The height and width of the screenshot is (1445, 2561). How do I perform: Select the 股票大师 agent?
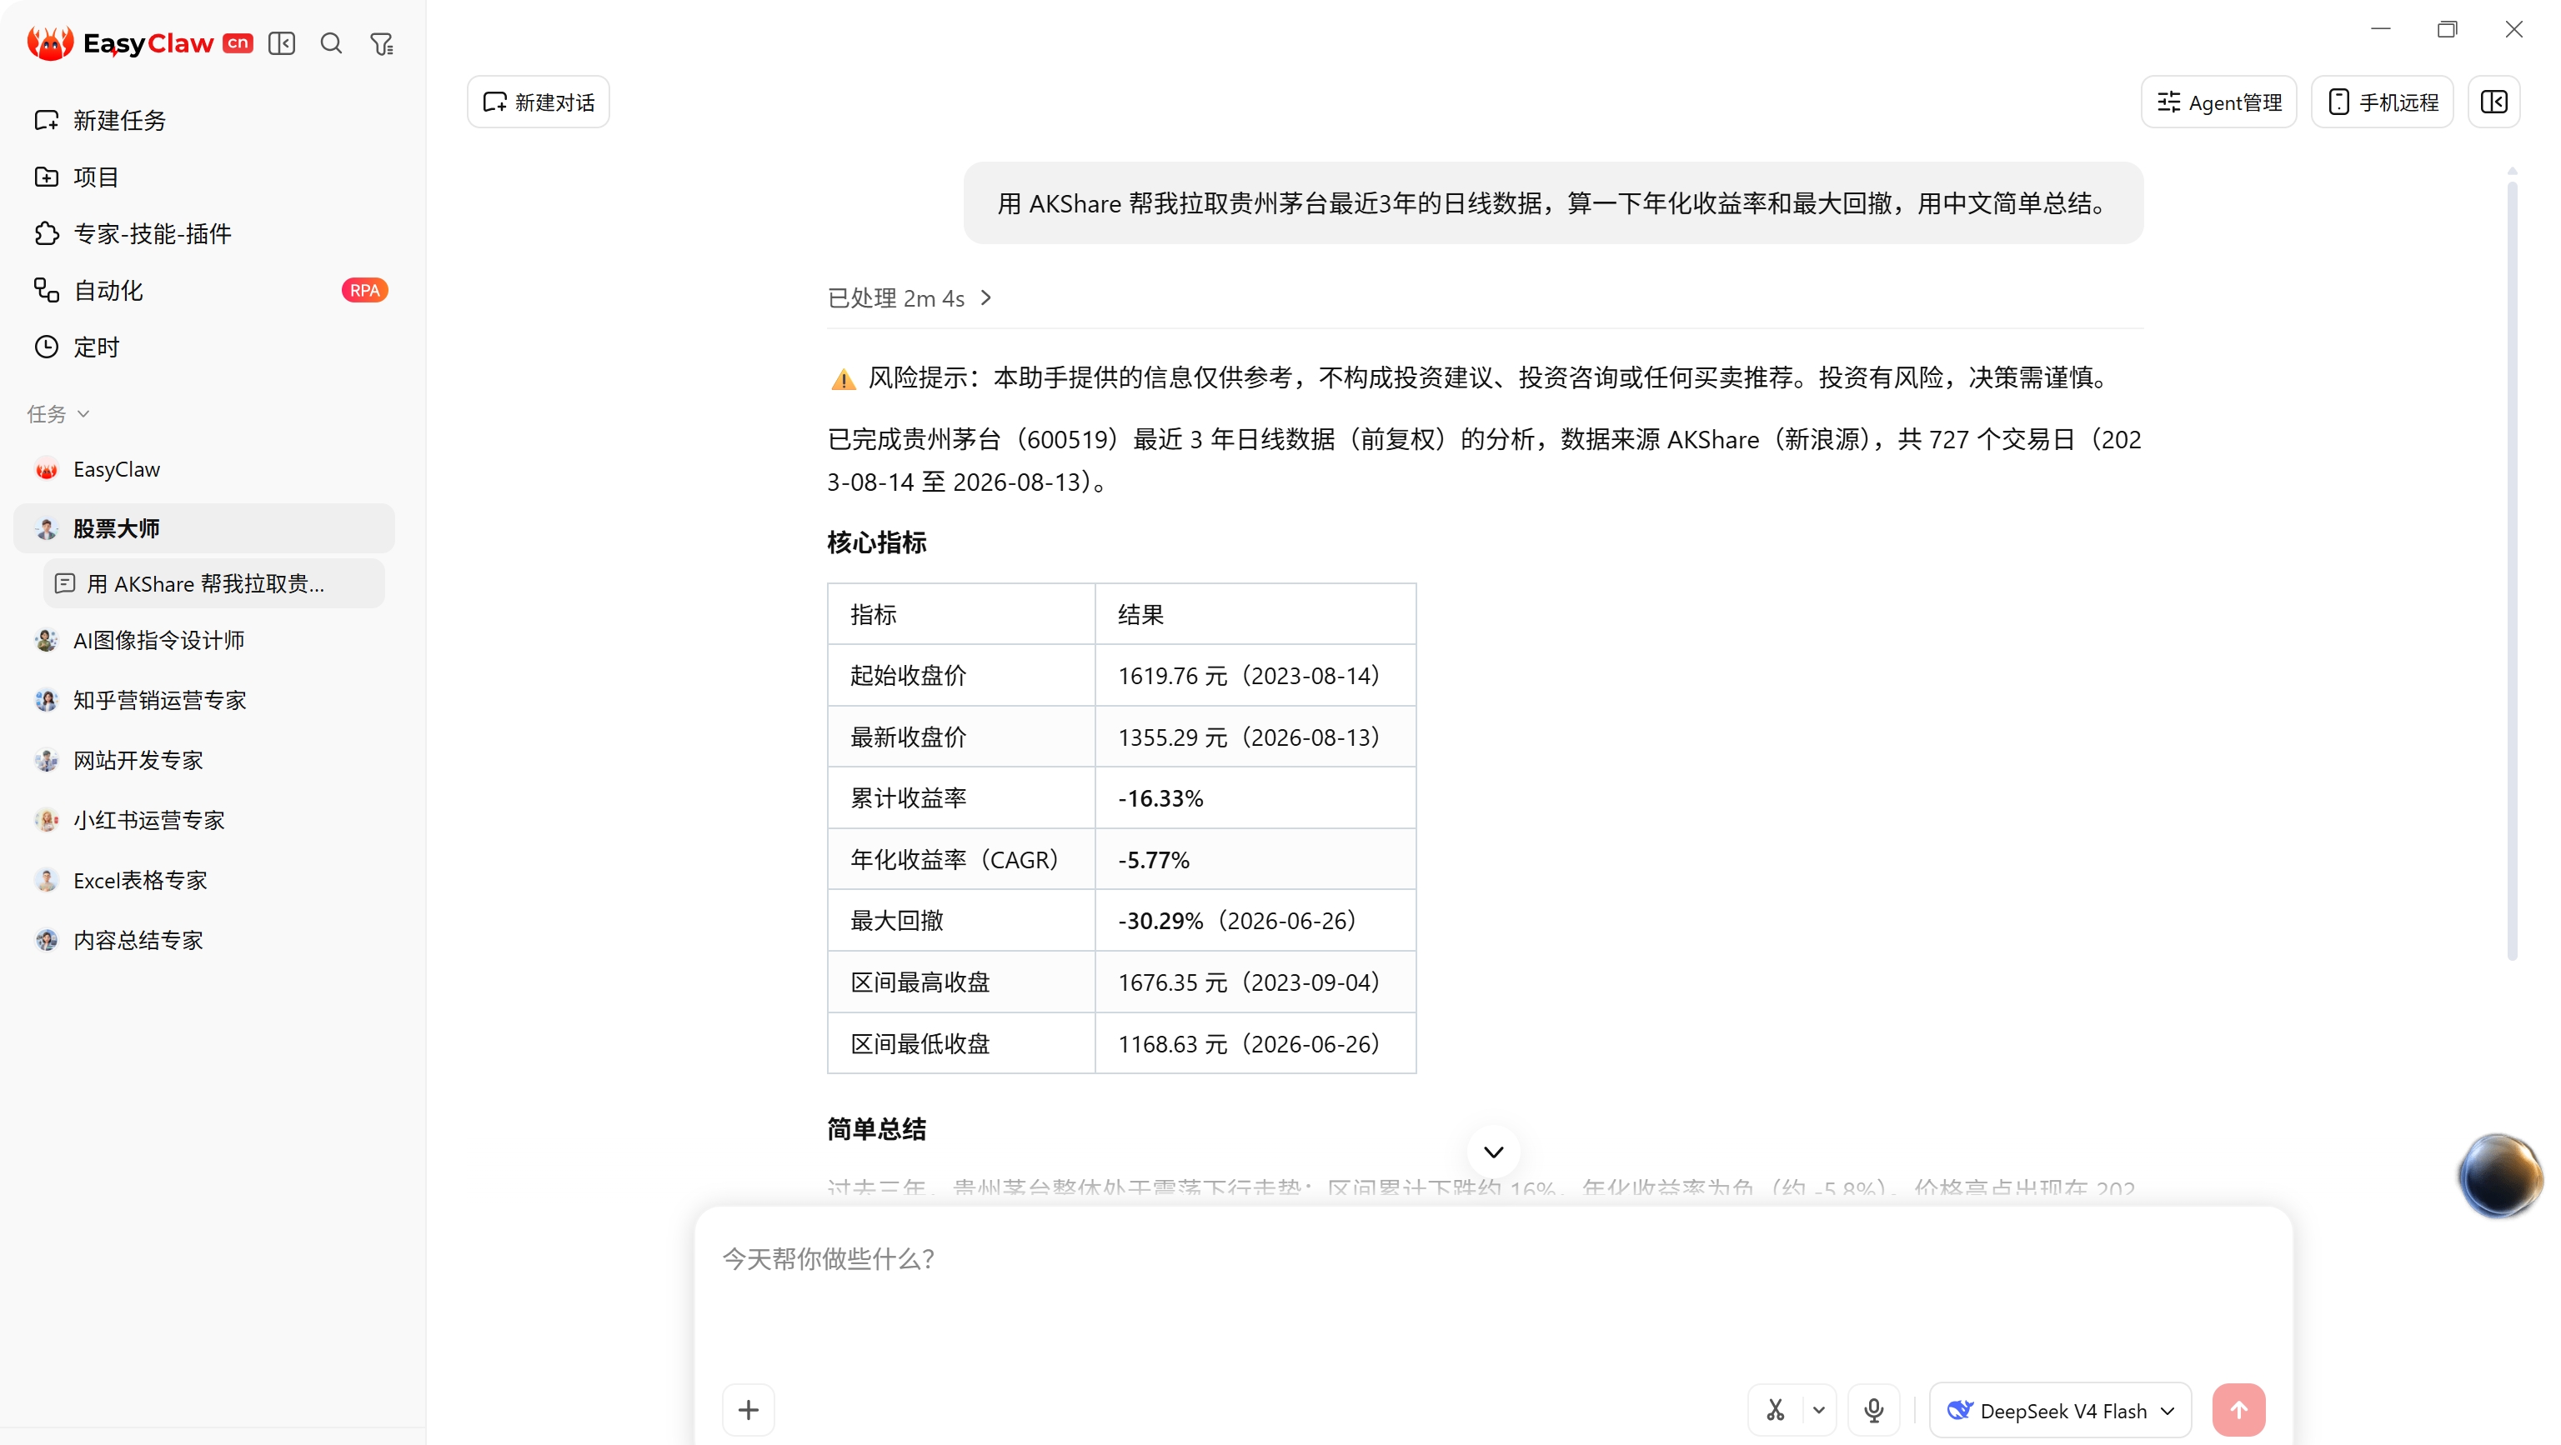pos(203,528)
